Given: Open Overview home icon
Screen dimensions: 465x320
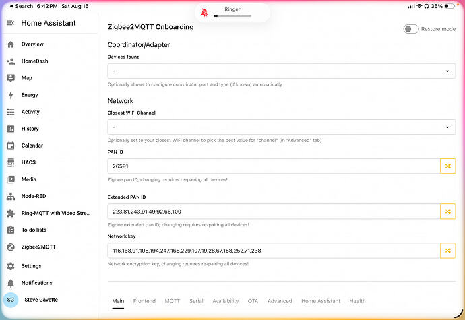Looking at the screenshot, I should click(x=11, y=44).
